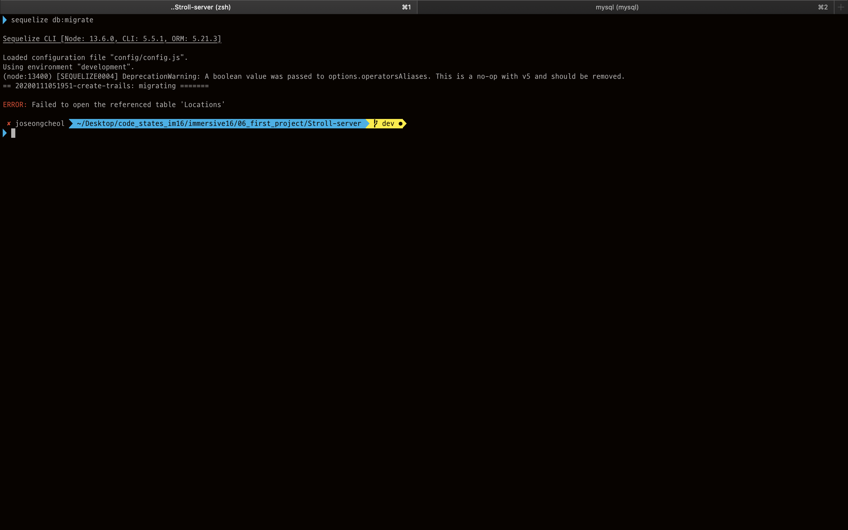Click the red x exit-status icon in prompt
Screen dimensions: 848x530
click(9, 123)
